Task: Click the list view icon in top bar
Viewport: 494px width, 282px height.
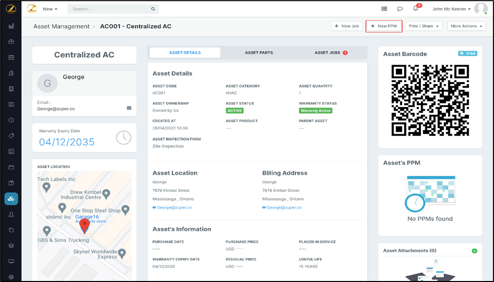Action: [384, 9]
